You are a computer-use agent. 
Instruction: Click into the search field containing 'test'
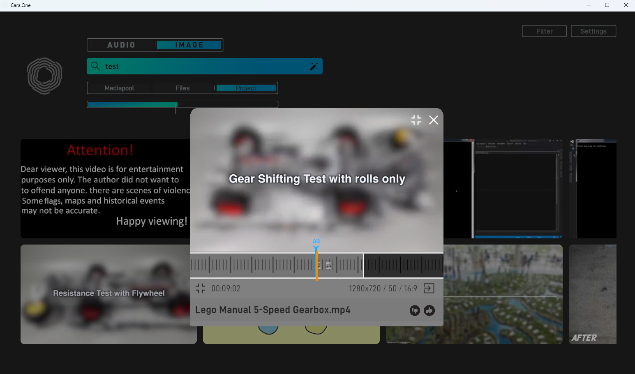point(204,66)
